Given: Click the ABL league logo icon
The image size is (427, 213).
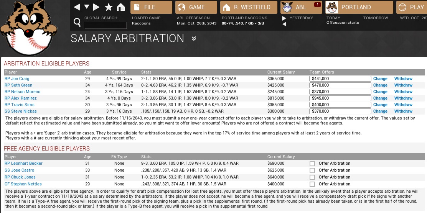Looking at the screenshot, I should point(287,7).
